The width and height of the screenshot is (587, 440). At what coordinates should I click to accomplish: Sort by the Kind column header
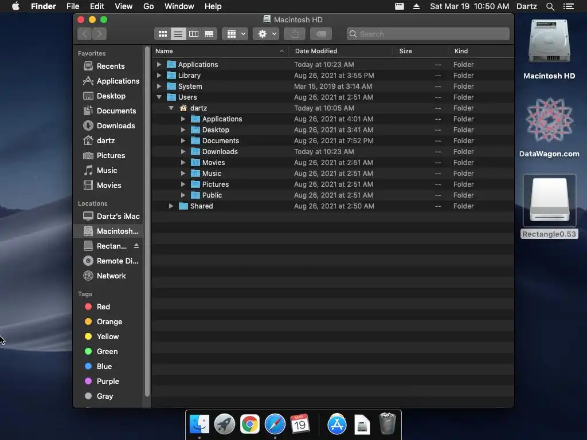pyautogui.click(x=481, y=51)
